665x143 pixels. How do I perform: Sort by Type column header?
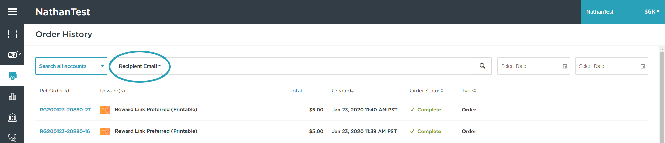(469, 91)
